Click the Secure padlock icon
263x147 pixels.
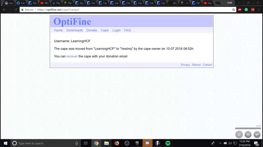pyautogui.click(x=22, y=10)
